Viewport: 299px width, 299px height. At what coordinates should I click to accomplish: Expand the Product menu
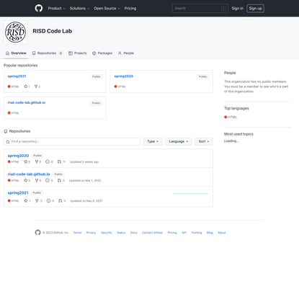pos(57,8)
